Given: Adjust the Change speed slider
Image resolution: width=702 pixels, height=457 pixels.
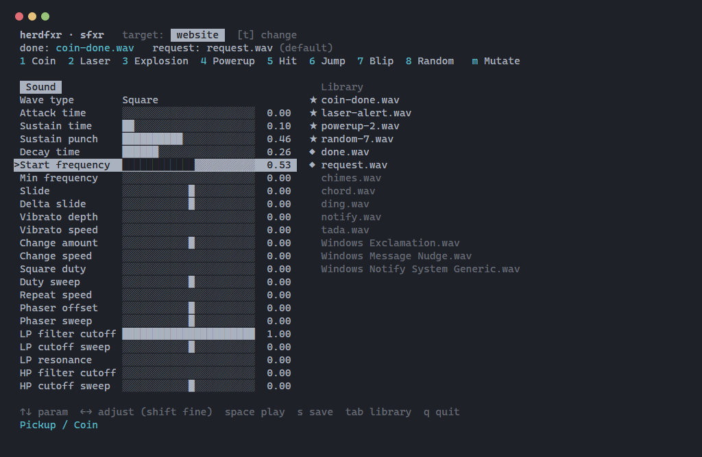Looking at the screenshot, I should coord(189,256).
